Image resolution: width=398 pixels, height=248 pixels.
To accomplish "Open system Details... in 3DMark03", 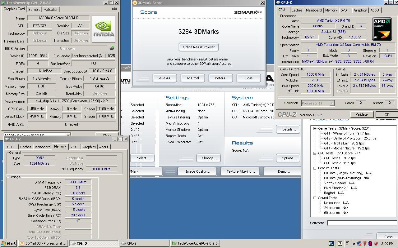I will click(289, 129).
